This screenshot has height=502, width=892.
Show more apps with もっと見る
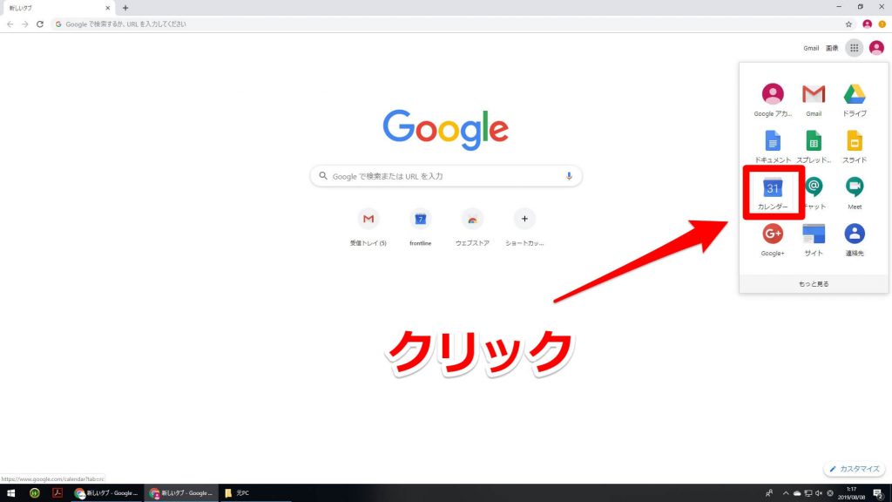pos(814,284)
